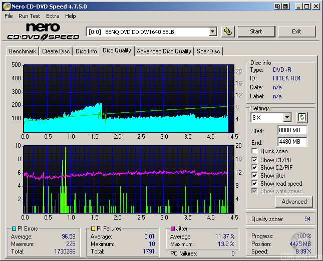Click the drive options icon beside Start
This screenshot has width=323, height=261.
228,31
